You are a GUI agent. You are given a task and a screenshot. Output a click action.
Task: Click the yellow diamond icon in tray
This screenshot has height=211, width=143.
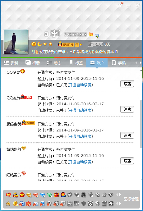pyautogui.click(x=29, y=195)
